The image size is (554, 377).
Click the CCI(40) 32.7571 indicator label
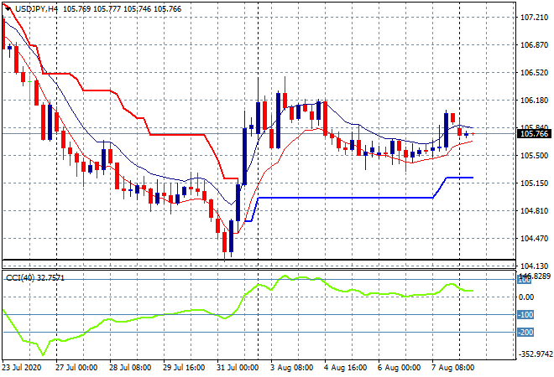click(x=35, y=278)
